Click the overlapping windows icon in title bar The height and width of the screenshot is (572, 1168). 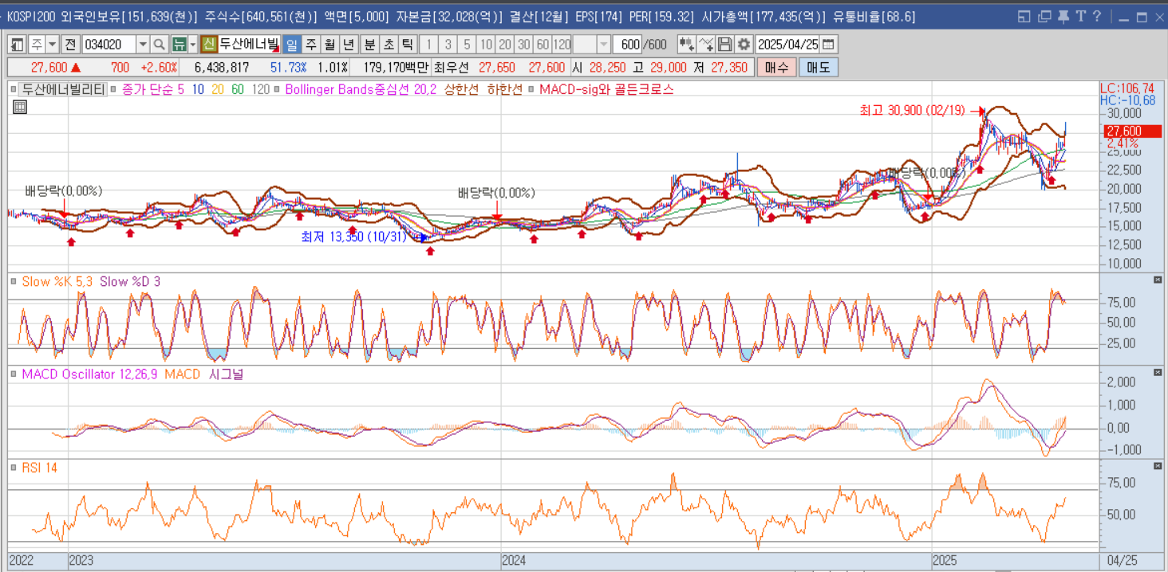1044,16
